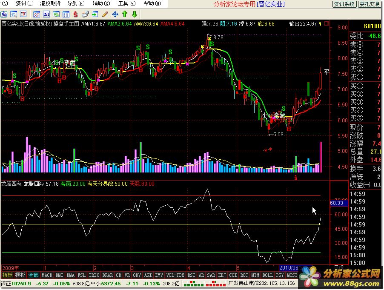Click the red dollar sign toolbar icon

point(75,14)
